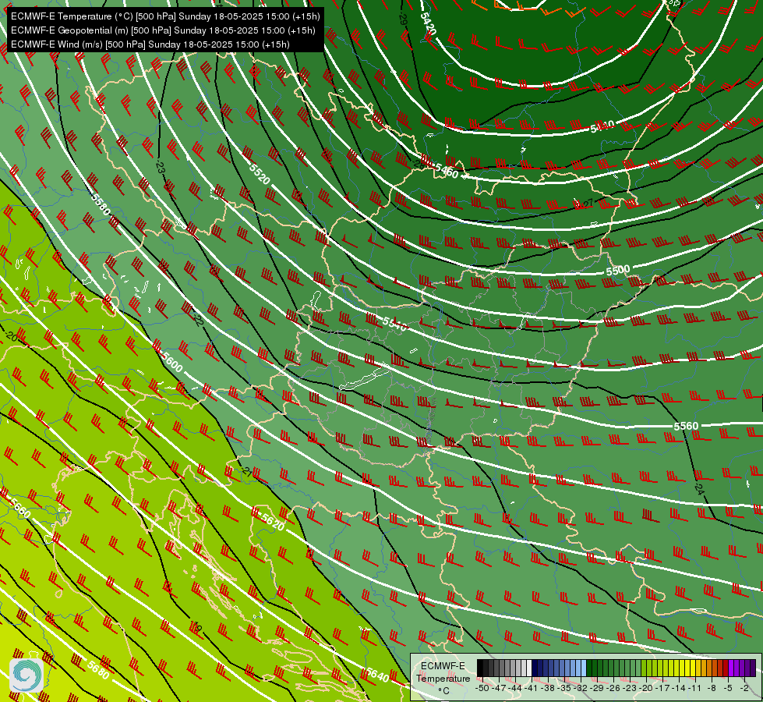This screenshot has width=763, height=702.
Task: Click the ECMWF-E Temperature °C legend title
Action: (443, 678)
